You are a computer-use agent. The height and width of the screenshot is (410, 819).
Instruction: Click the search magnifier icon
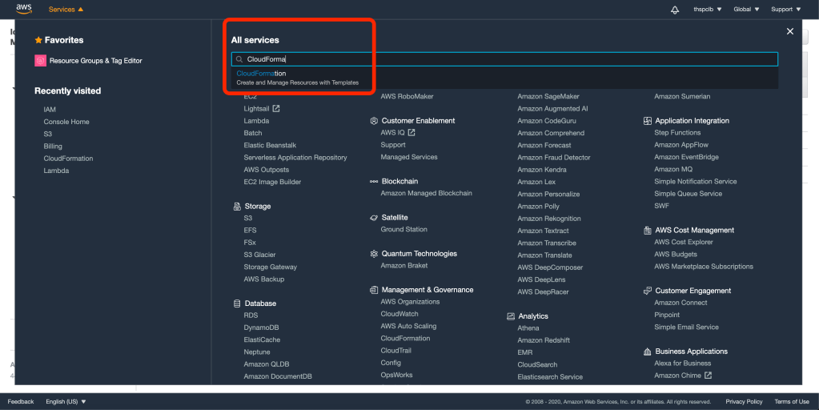pyautogui.click(x=239, y=59)
